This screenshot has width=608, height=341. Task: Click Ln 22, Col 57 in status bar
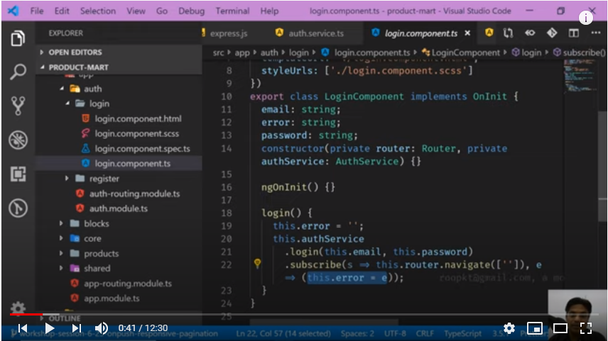click(283, 334)
